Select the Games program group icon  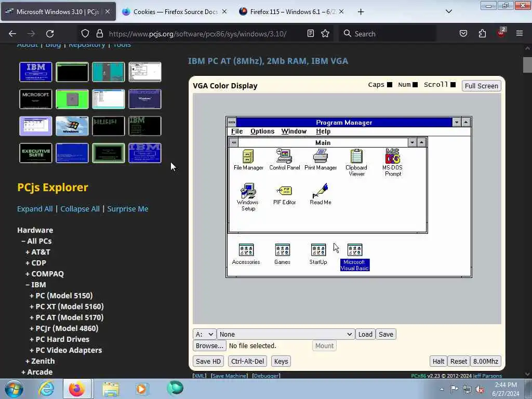click(282, 254)
